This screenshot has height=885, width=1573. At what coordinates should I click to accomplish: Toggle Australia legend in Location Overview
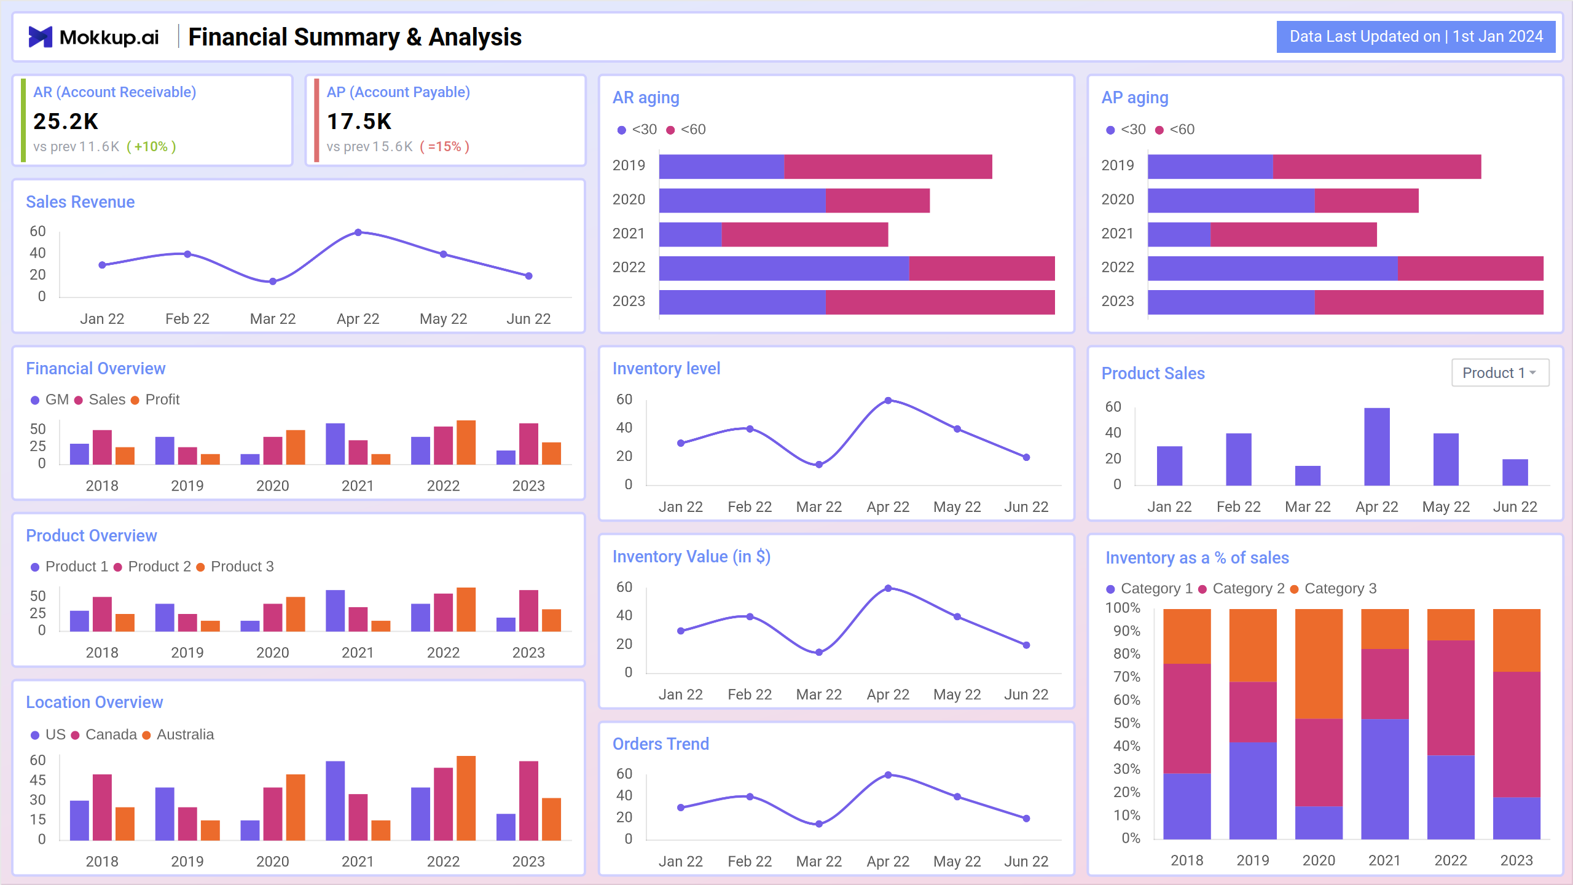178,735
